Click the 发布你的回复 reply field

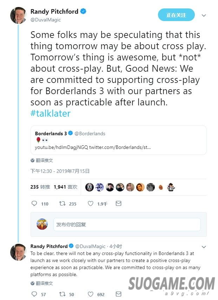pyautogui.click(x=127, y=224)
